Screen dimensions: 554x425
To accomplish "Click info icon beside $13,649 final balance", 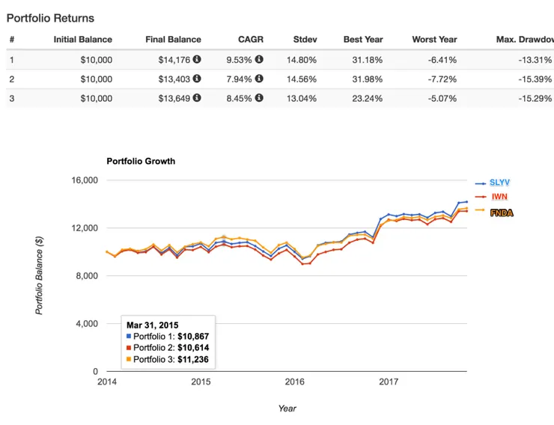I will tap(197, 98).
